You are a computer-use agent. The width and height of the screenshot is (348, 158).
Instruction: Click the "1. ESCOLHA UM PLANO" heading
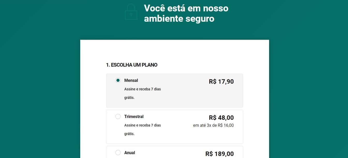132,65
